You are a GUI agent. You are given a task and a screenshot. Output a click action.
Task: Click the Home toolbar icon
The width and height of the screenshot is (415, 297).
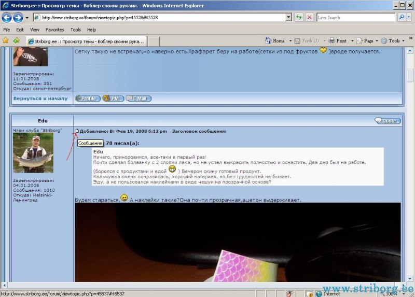pos(269,40)
